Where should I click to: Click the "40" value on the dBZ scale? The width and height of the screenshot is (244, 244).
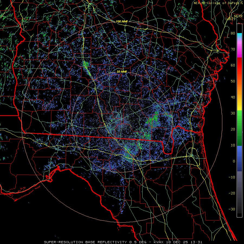pos(233,97)
